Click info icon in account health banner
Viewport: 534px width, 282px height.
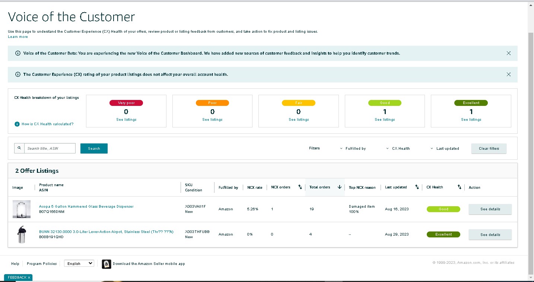point(18,74)
